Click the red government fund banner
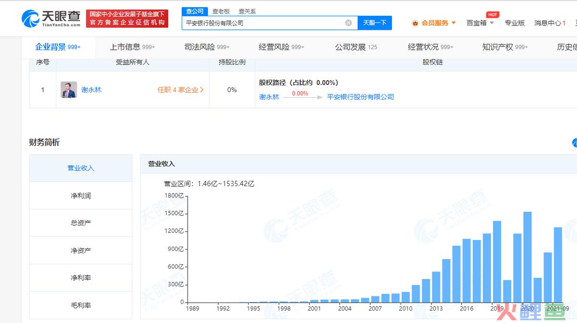The width and height of the screenshot is (577, 323). coord(127,18)
